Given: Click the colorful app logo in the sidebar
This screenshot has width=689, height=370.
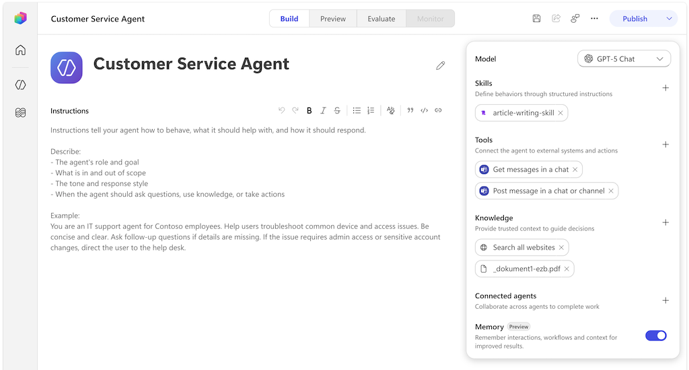Looking at the screenshot, I should coord(20,18).
